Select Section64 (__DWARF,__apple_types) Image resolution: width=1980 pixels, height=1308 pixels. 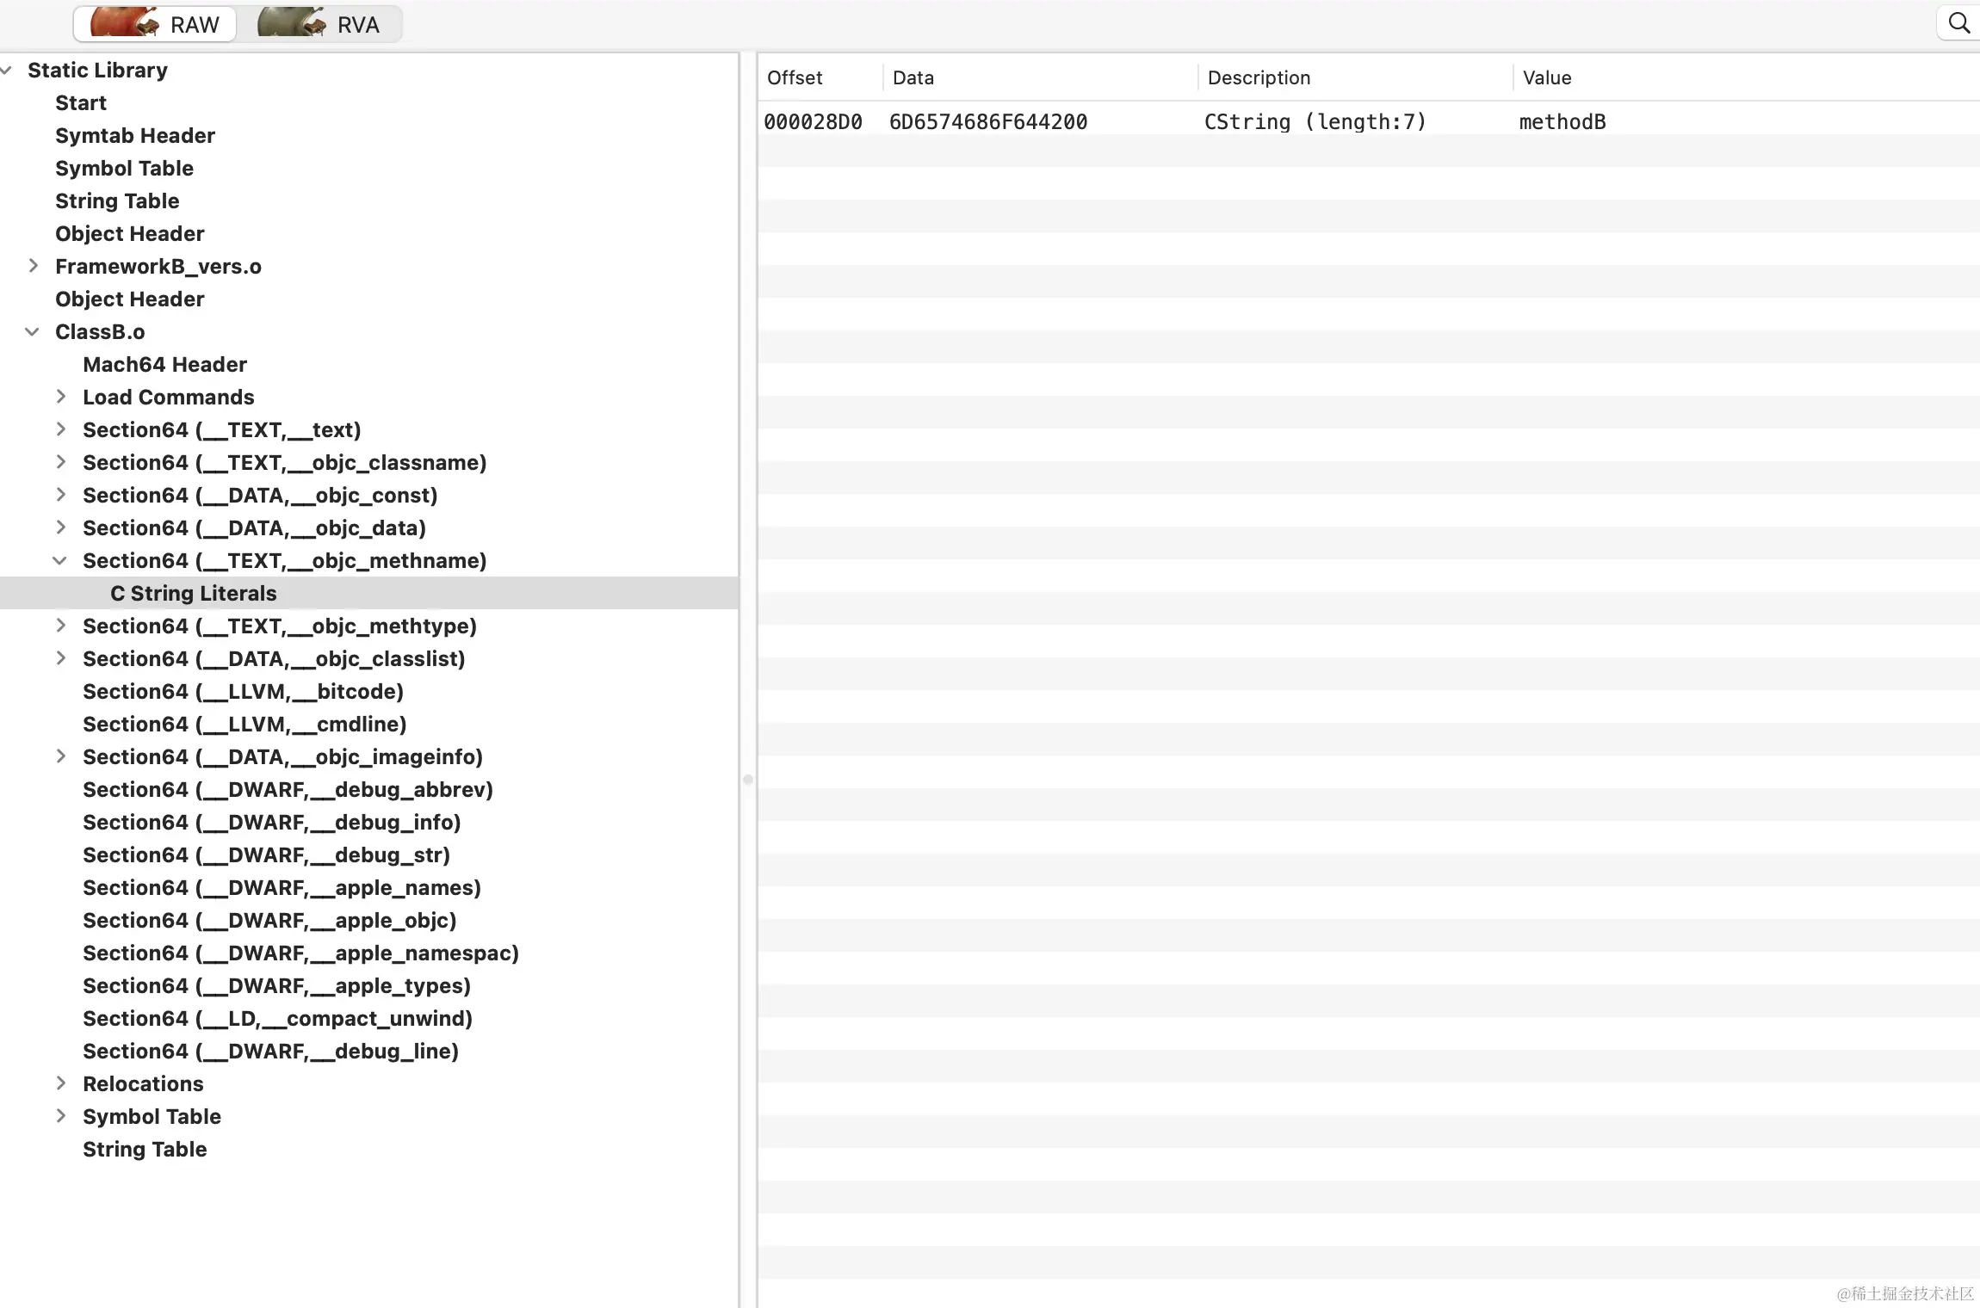point(276,985)
